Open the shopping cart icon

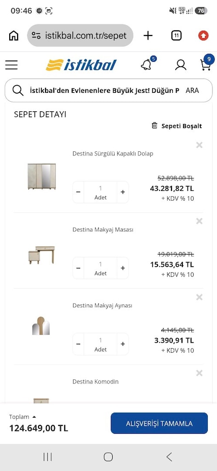click(x=206, y=64)
